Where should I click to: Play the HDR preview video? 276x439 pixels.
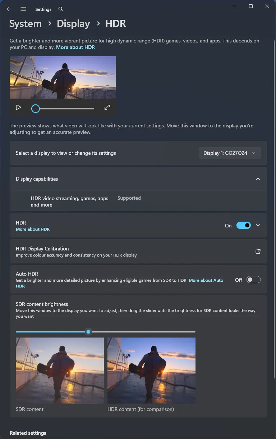[18, 107]
